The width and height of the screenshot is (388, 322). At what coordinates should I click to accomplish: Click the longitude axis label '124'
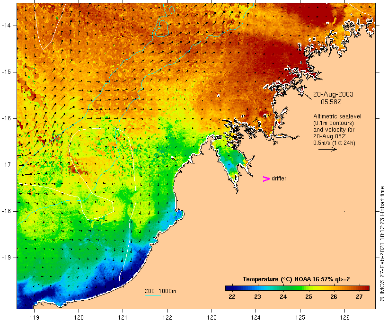click(256, 317)
